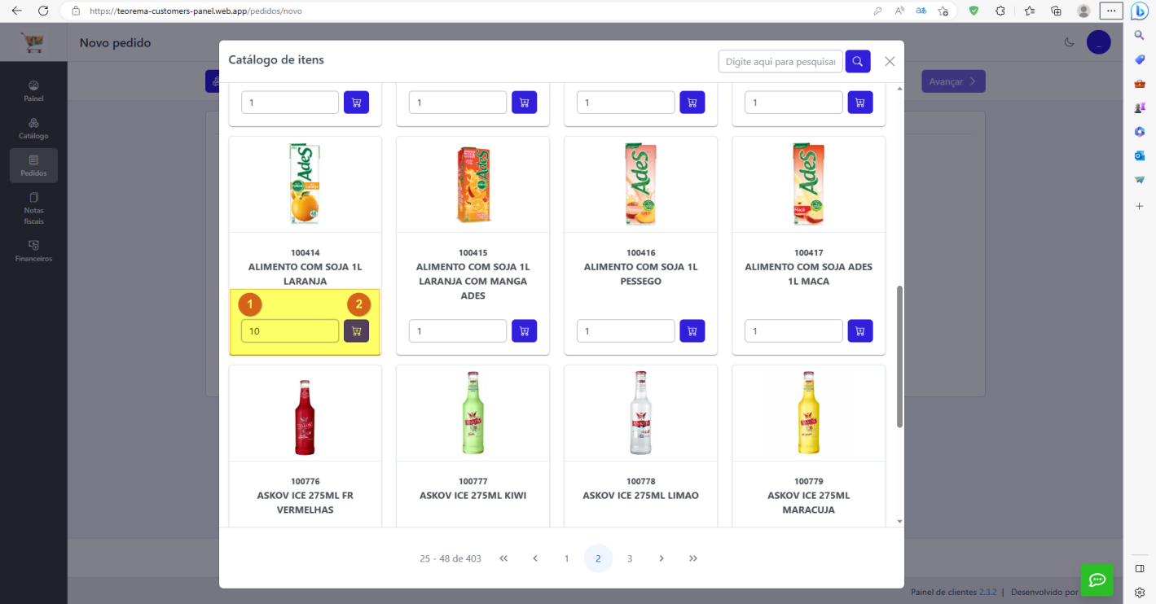Add item 100416 Pessego to cart
The width and height of the screenshot is (1156, 604).
(x=692, y=331)
